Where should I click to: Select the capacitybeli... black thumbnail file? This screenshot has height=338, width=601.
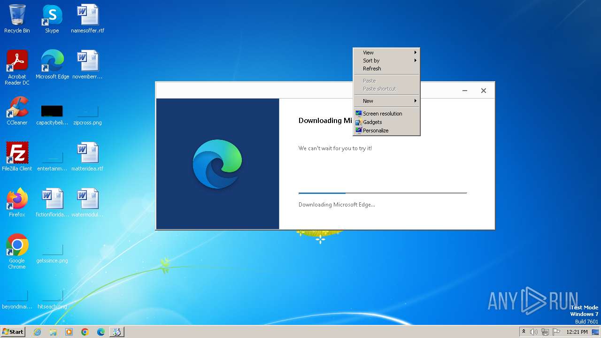[52, 115]
